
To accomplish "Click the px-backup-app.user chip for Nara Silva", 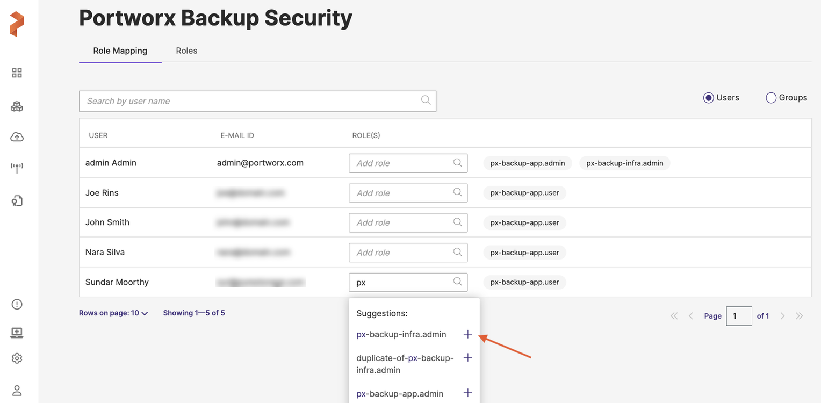I will (x=524, y=253).
